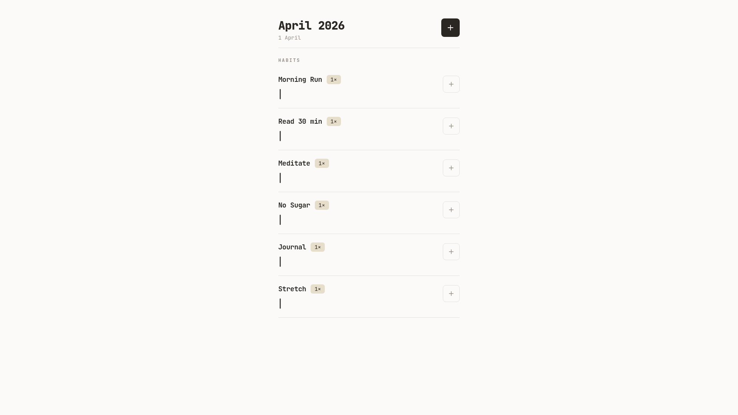Select the Read 30 min habit title

300,121
